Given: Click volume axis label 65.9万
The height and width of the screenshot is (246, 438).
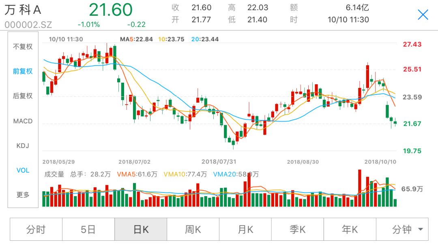Looking at the screenshot, I should [x=412, y=189].
